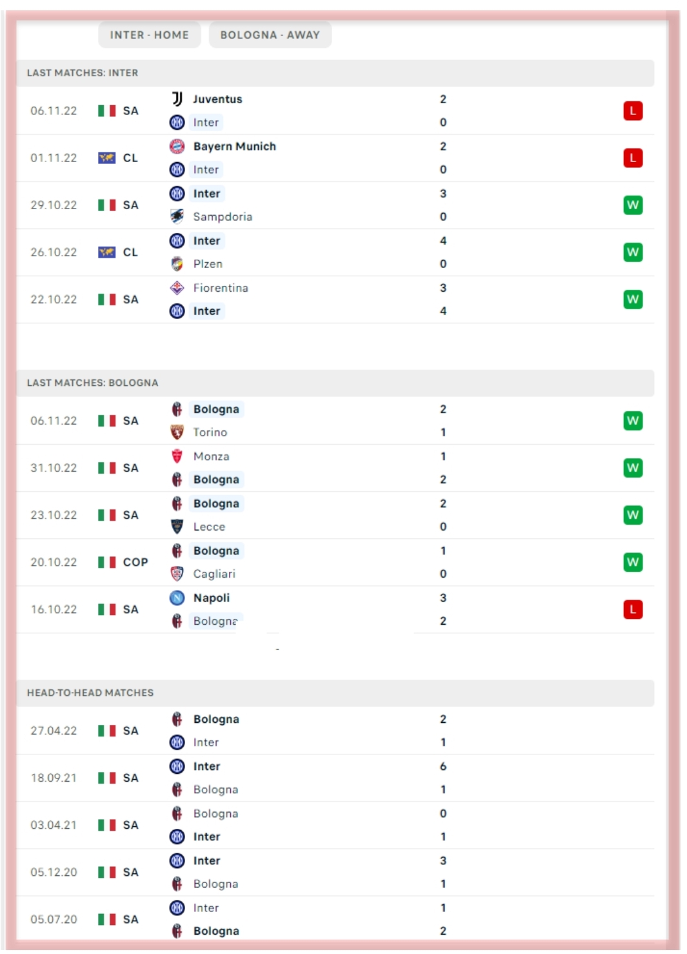Screen dimensions: 687x954
Task: Click the Sampdoria club crest icon
Action: [x=177, y=217]
